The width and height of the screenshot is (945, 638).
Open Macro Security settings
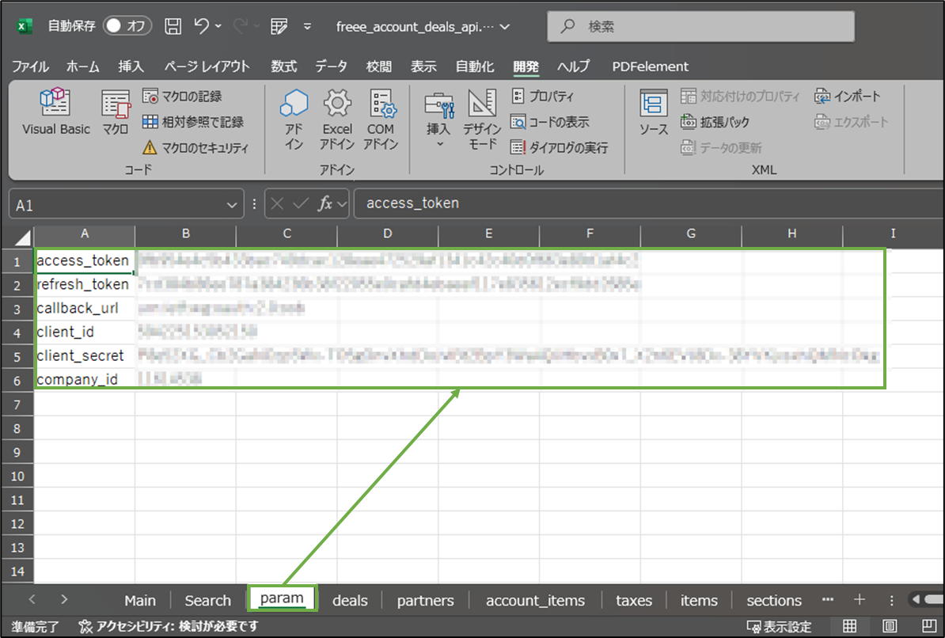pyautogui.click(x=195, y=148)
